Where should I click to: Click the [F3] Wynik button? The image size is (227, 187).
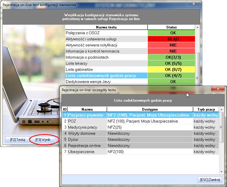[43, 140]
